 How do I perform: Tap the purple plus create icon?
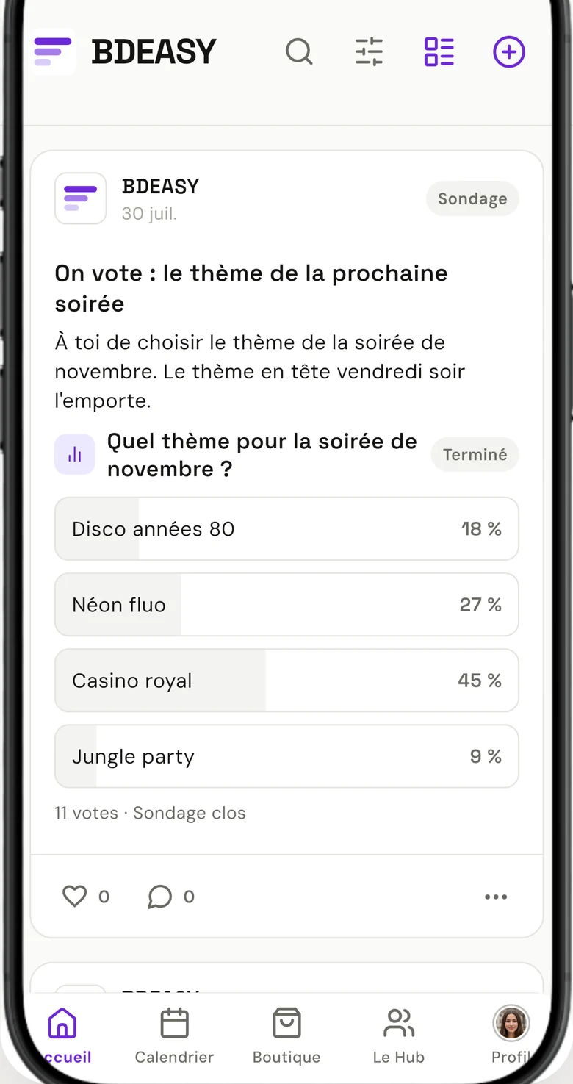[x=509, y=52]
